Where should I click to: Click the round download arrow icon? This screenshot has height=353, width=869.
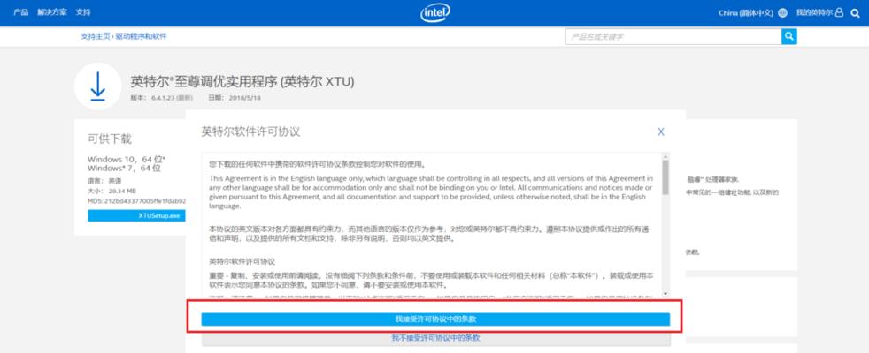pos(98,86)
